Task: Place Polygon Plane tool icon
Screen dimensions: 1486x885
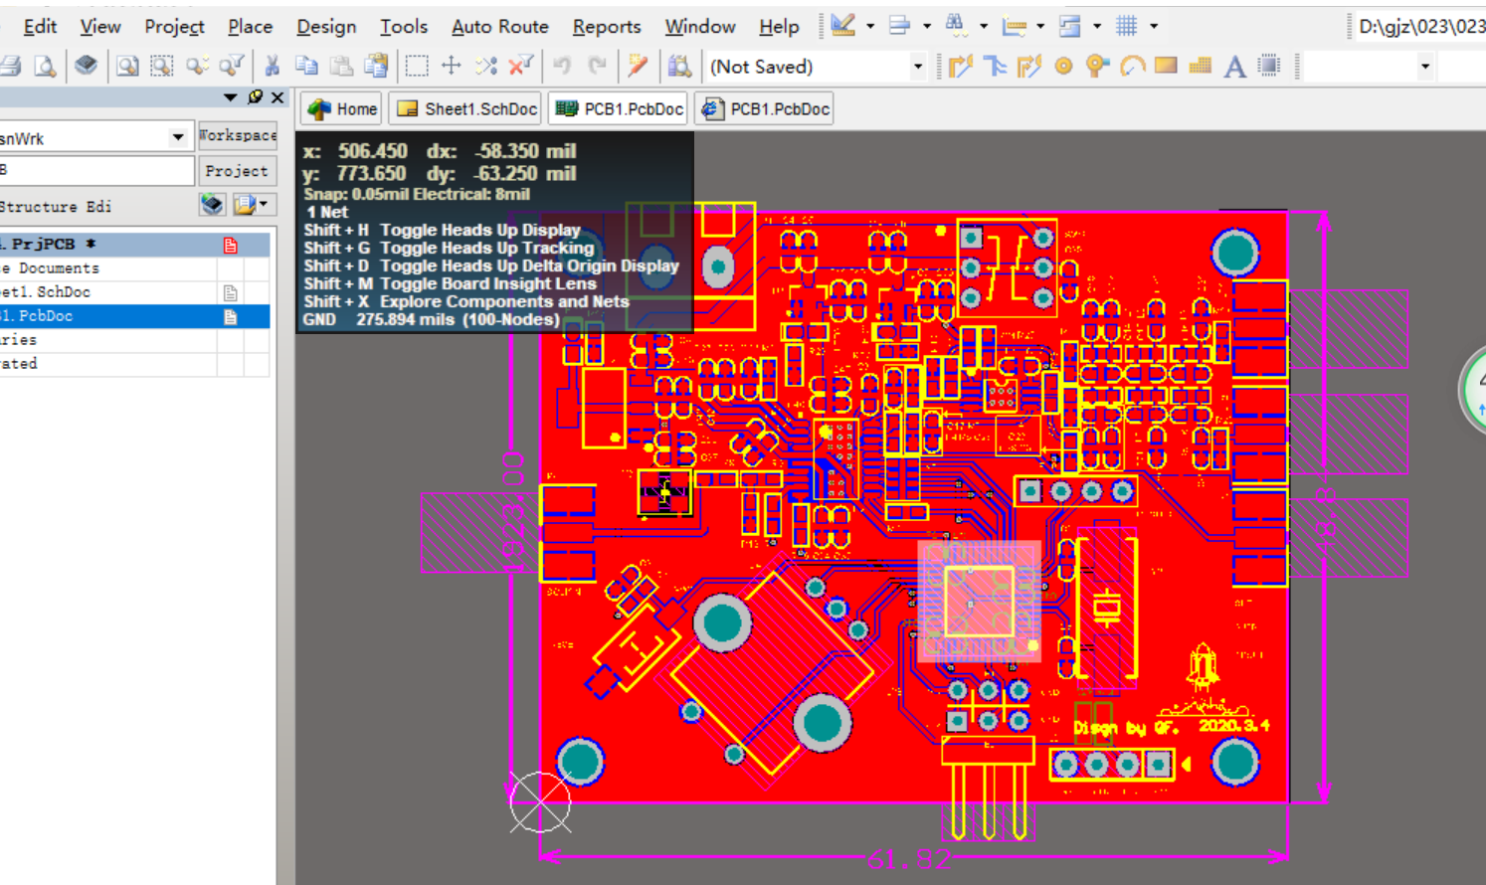Action: point(1201,67)
